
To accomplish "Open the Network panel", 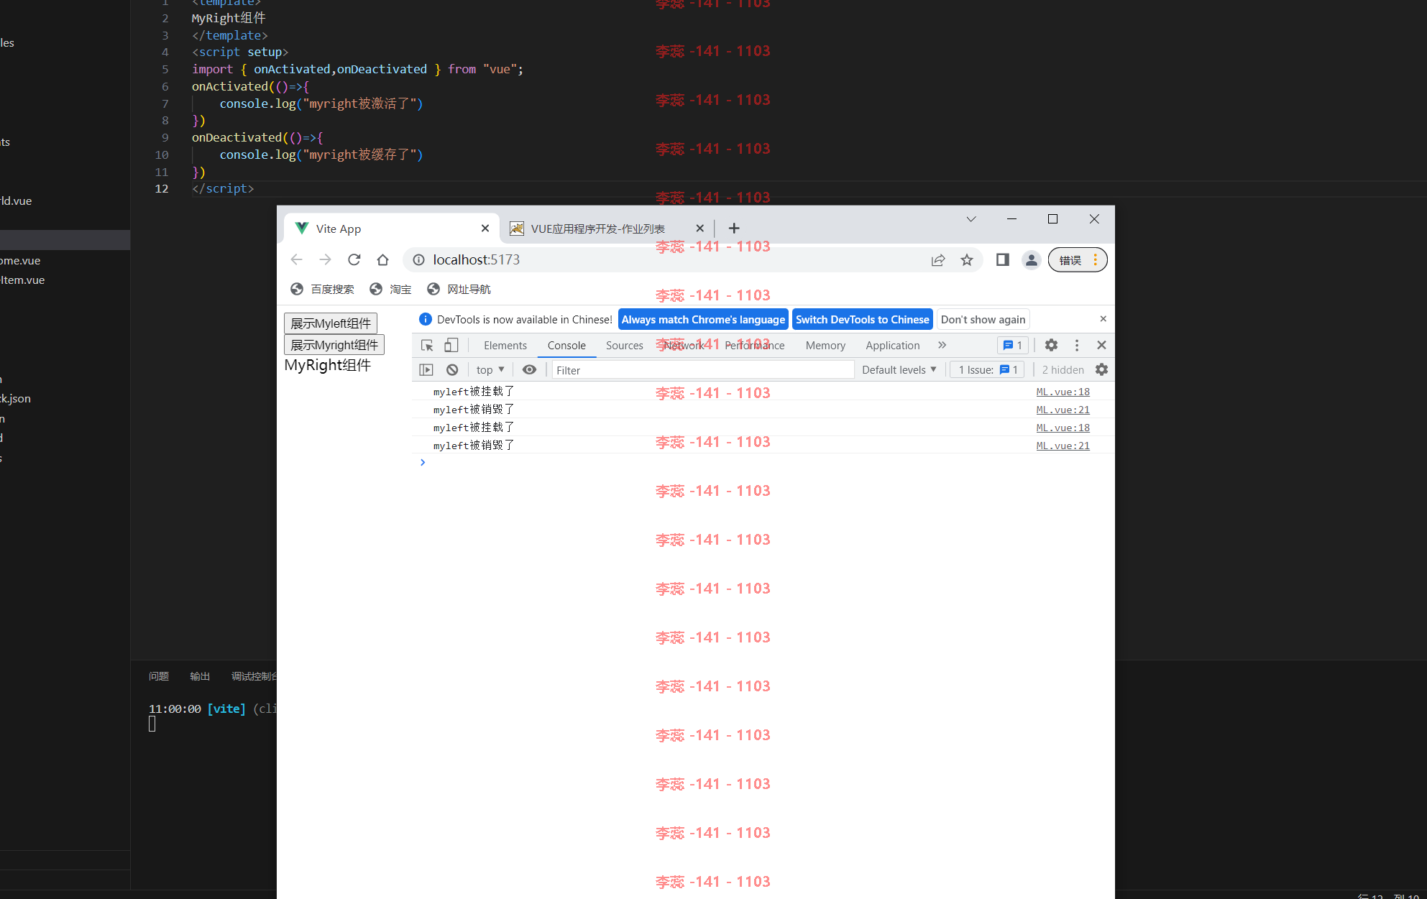I will coord(684,346).
